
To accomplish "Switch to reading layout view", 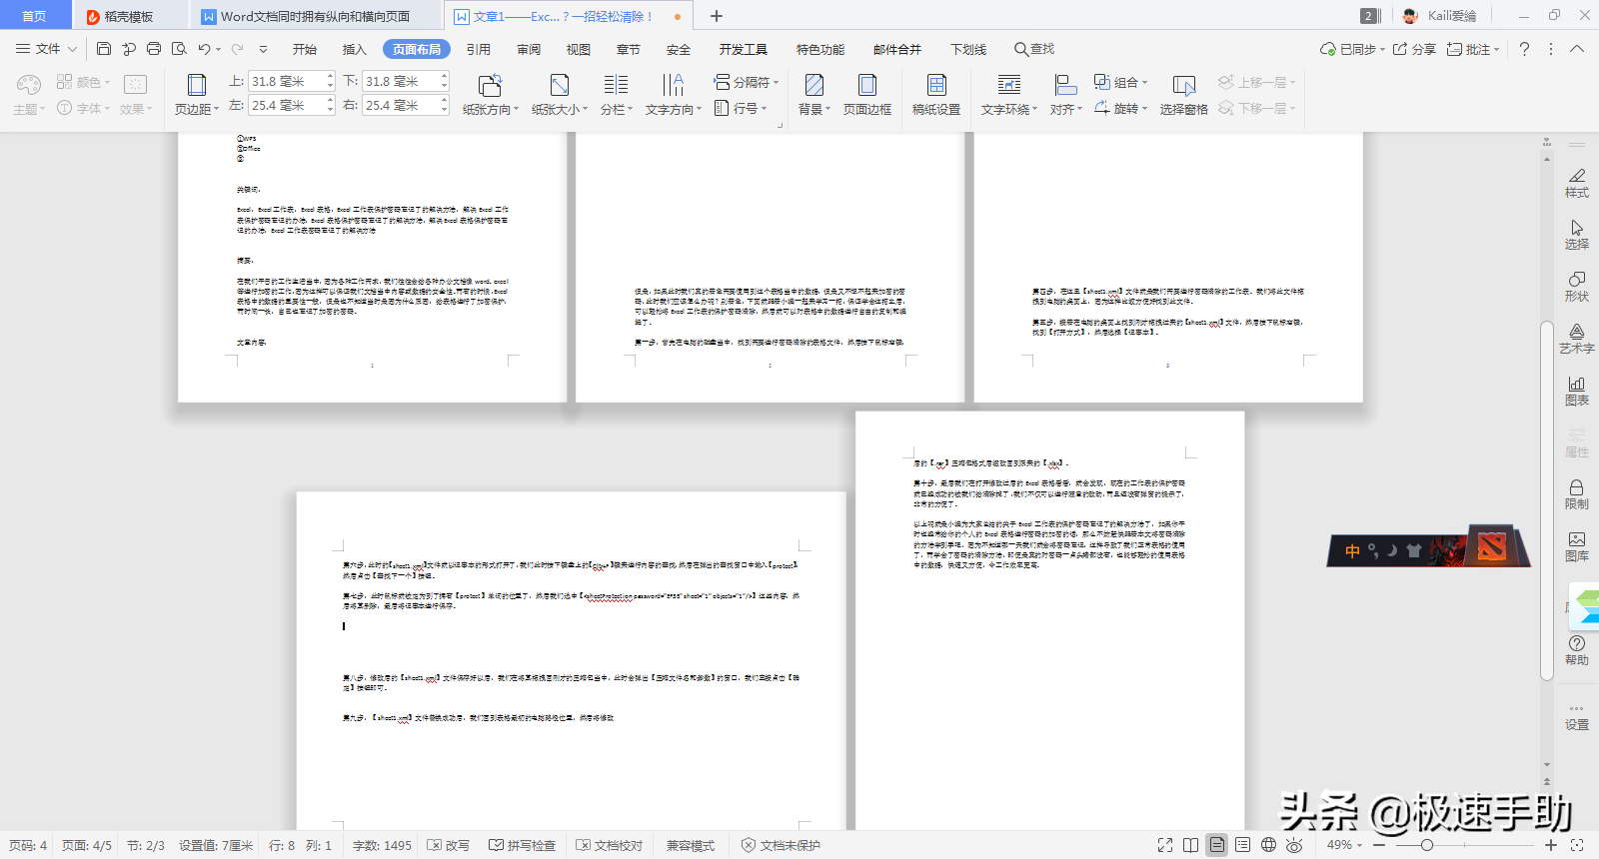I will (1191, 845).
